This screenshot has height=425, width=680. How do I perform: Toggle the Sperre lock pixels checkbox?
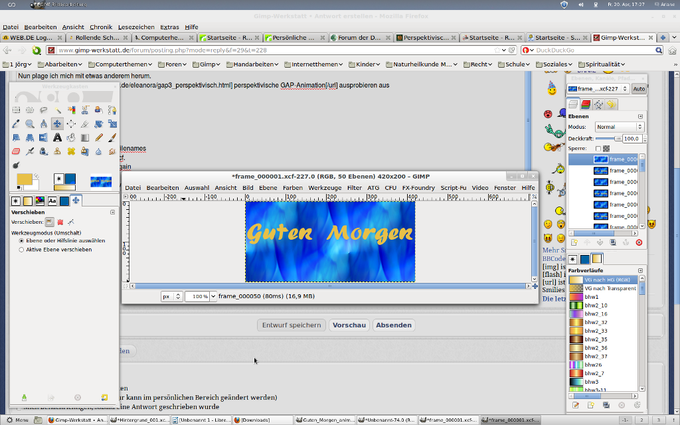click(x=598, y=148)
